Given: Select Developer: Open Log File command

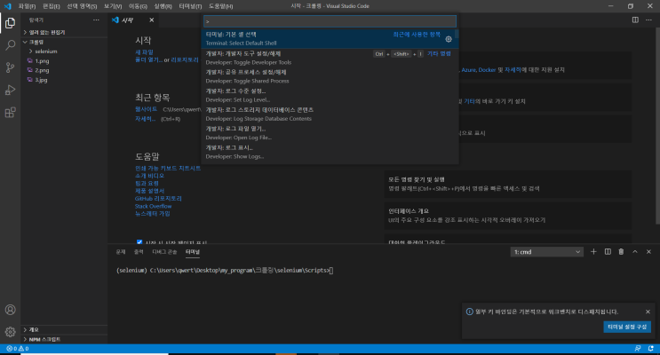Looking at the screenshot, I should [330, 133].
